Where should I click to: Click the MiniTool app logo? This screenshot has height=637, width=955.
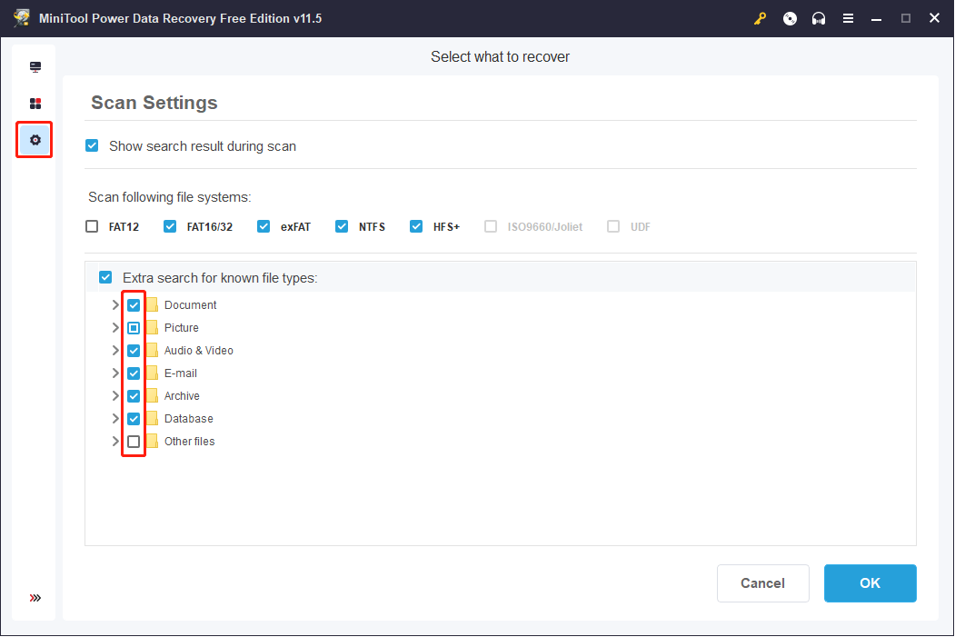(22, 18)
